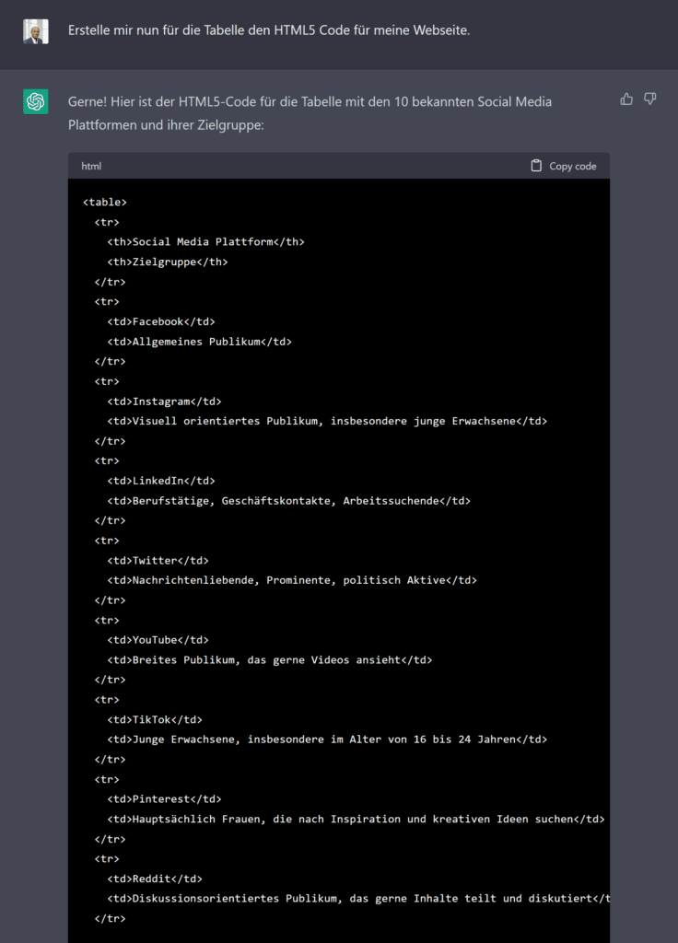Viewport: 678px width, 943px height.
Task: Click the YouTube table cell line
Action: pos(158,640)
